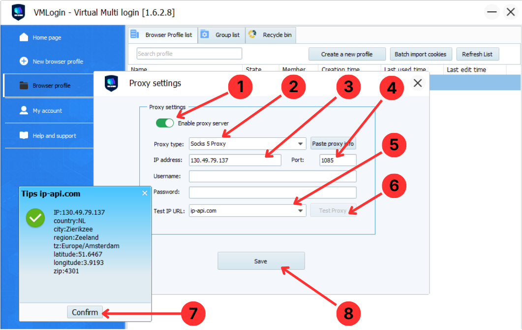Viewport: 522px width, 330px height.
Task: Open Help and support section
Action: [x=54, y=135]
